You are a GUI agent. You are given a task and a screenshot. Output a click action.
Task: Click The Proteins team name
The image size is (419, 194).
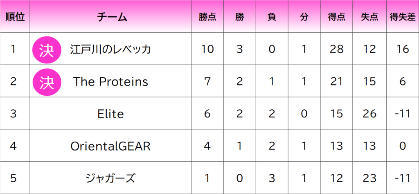point(110,82)
